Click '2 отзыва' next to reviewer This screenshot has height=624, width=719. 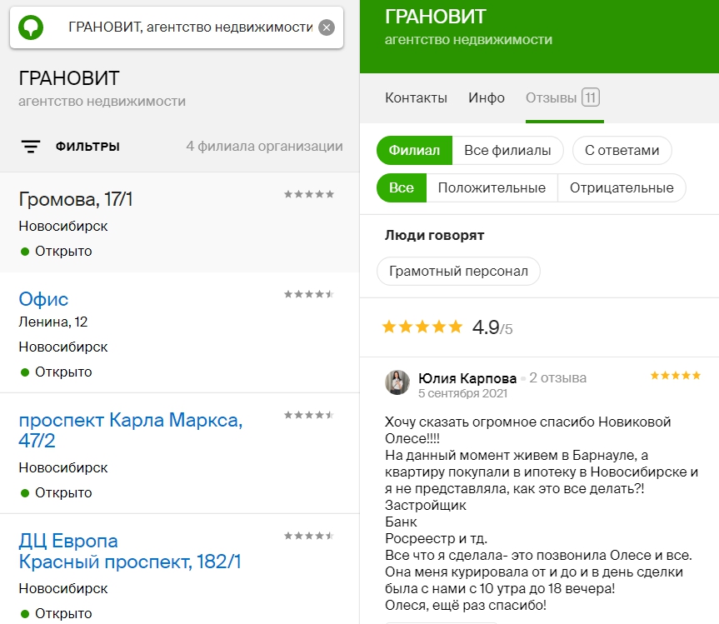(558, 377)
